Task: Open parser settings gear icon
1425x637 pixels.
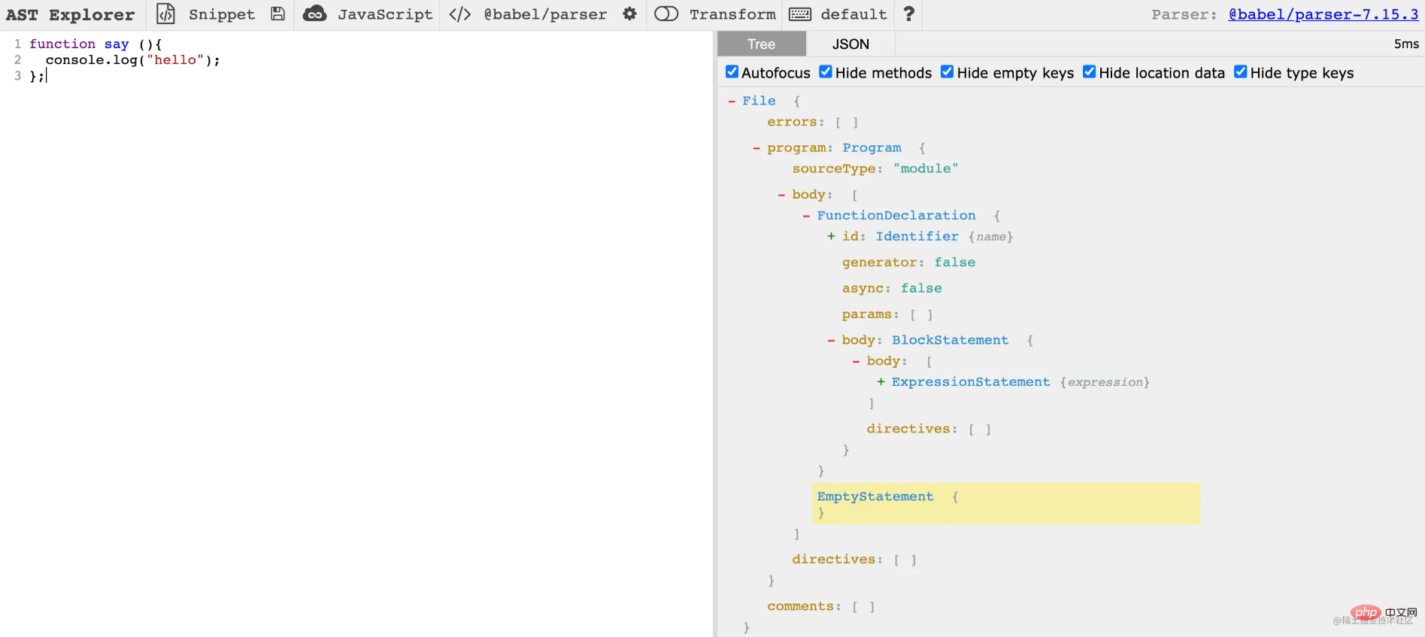Action: click(629, 14)
